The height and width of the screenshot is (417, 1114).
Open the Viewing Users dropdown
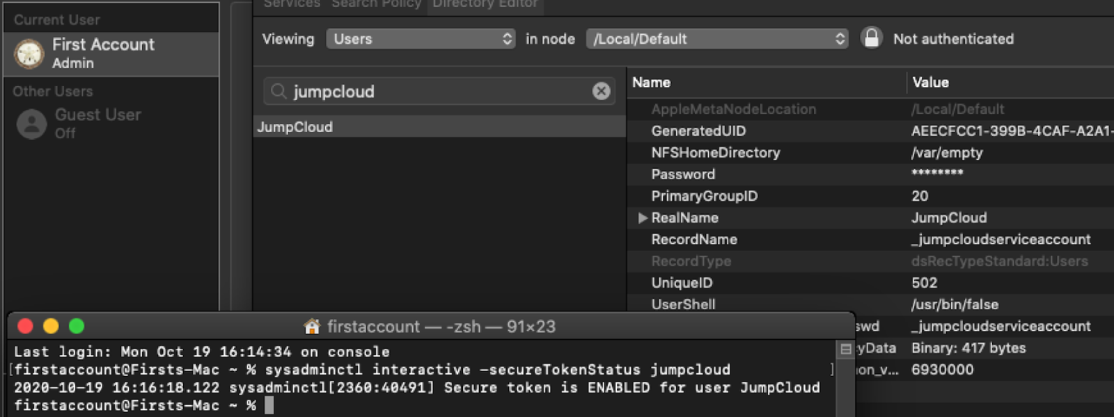(x=421, y=39)
